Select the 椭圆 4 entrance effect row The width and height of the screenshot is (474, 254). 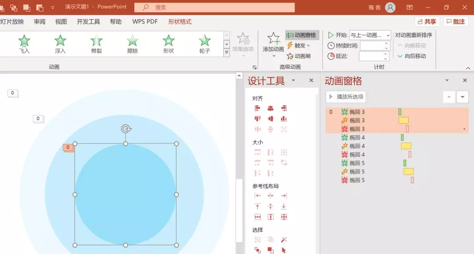[397, 137]
